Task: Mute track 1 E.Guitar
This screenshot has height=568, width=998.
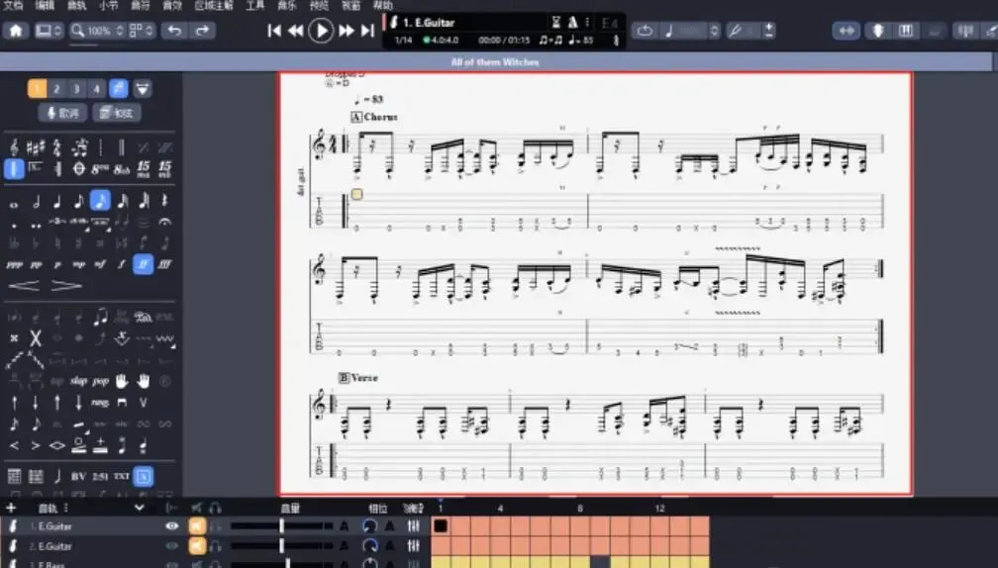Action: coord(197,526)
